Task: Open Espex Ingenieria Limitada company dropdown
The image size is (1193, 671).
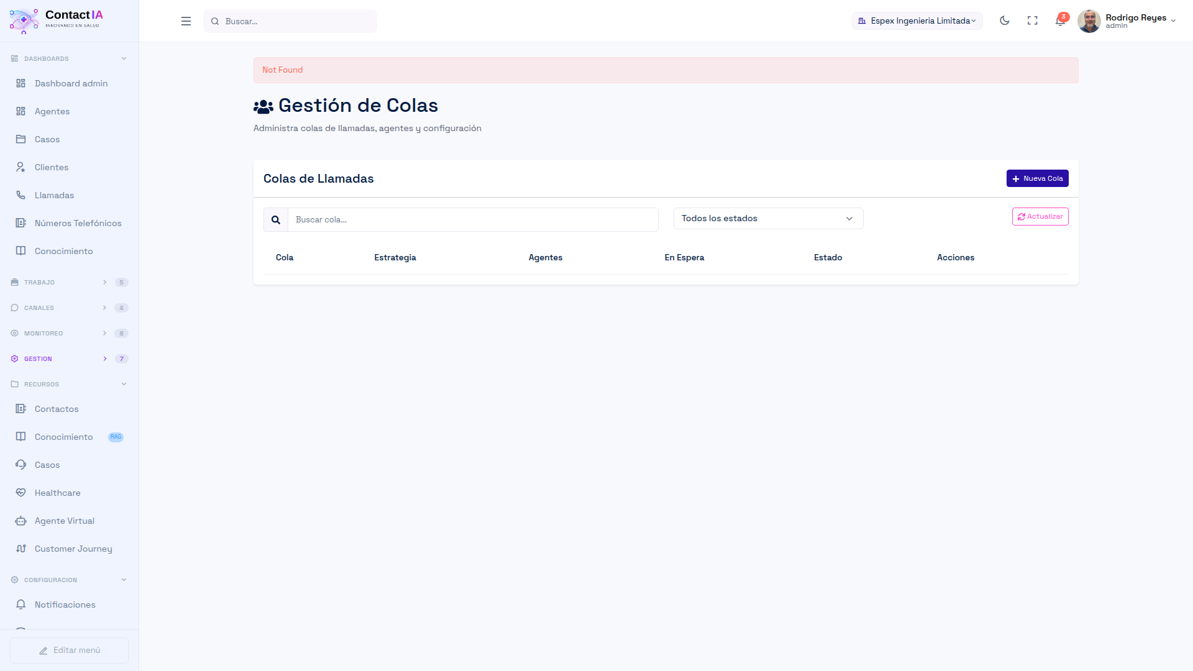Action: coord(917,21)
